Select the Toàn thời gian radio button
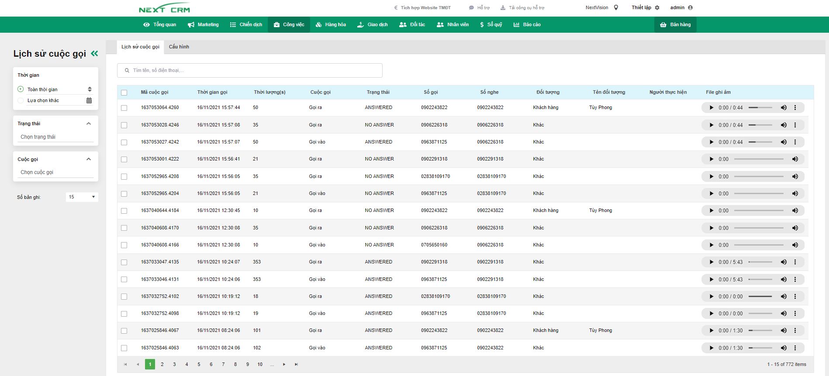This screenshot has width=829, height=376. coord(21,89)
